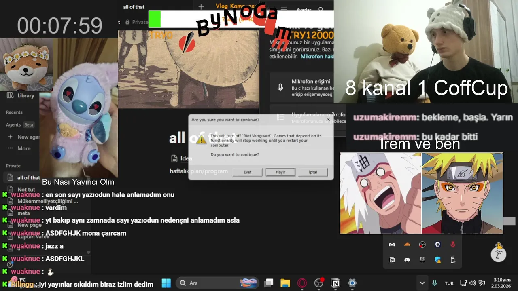518x291 pixels.
Task: Open the red downward-arrows tray icon
Action: pos(453,245)
